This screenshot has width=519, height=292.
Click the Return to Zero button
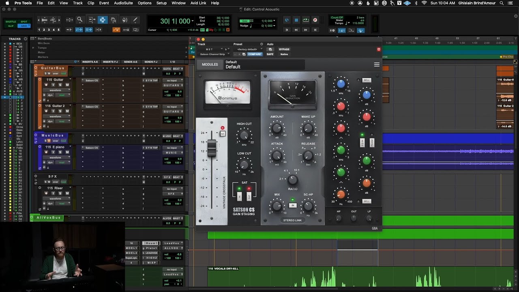click(287, 30)
